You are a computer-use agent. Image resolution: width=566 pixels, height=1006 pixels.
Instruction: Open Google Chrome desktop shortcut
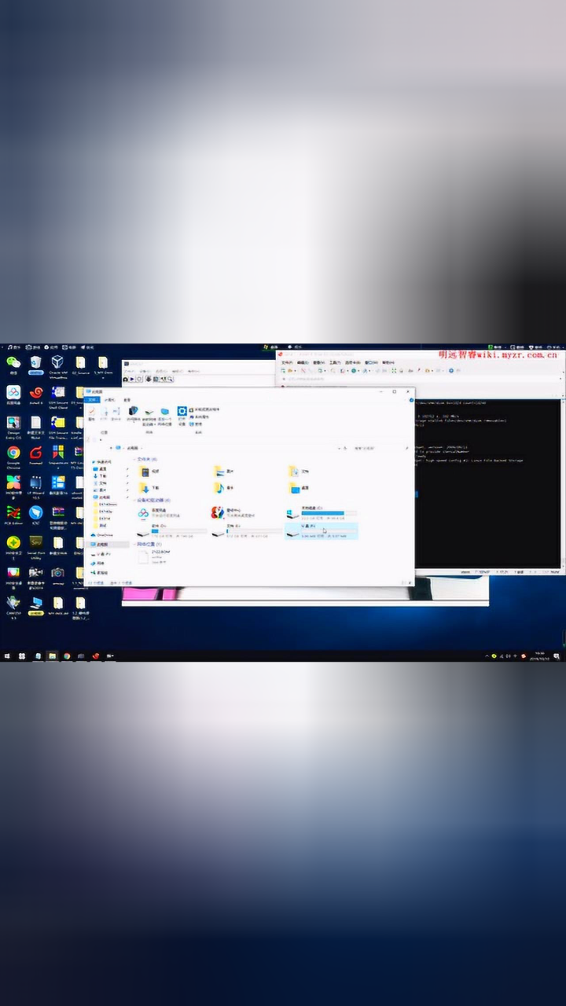coord(13,453)
